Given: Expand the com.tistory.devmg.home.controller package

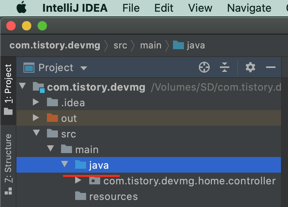Looking at the screenshot, I should pos(78,180).
